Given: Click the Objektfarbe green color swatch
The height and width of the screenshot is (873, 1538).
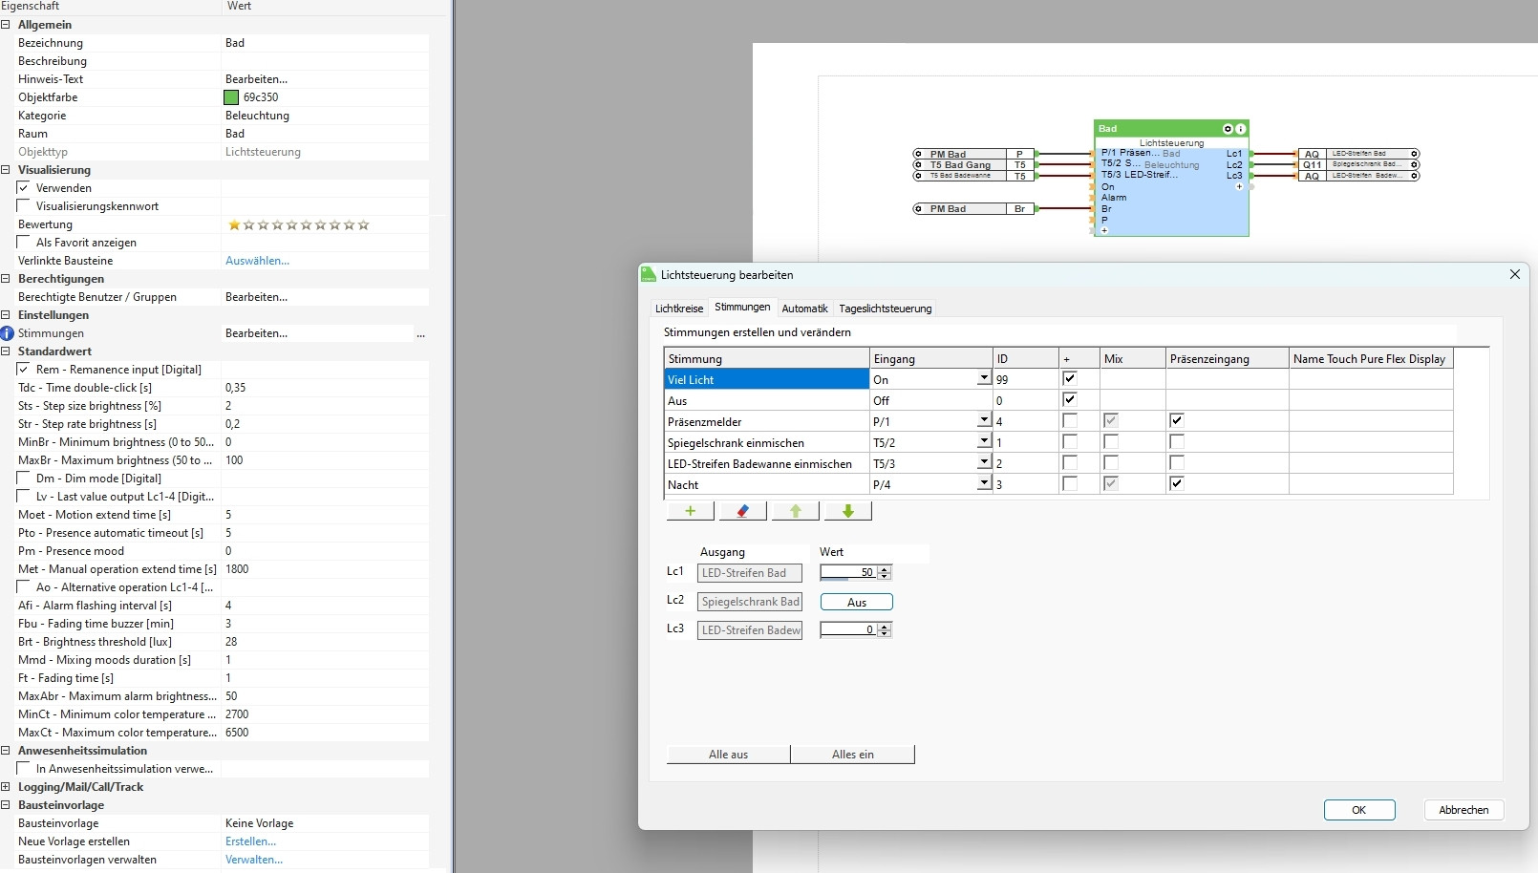Looking at the screenshot, I should point(231,97).
